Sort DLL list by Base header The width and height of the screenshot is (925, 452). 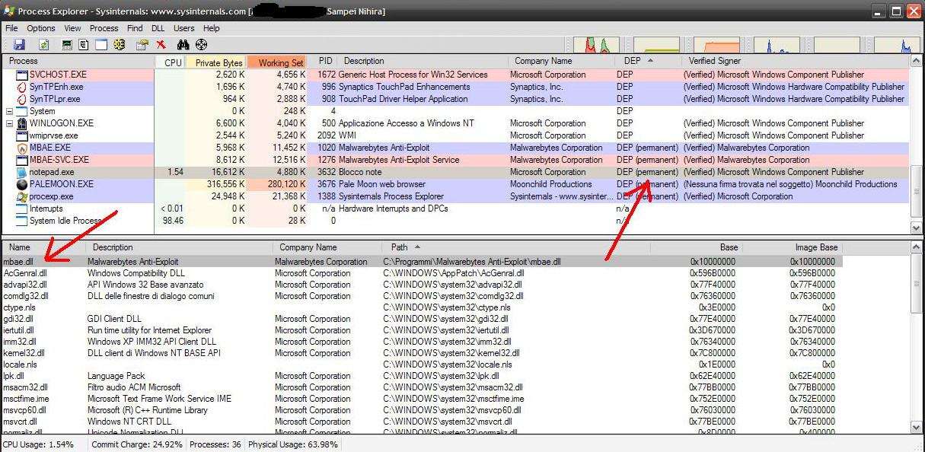click(697, 247)
